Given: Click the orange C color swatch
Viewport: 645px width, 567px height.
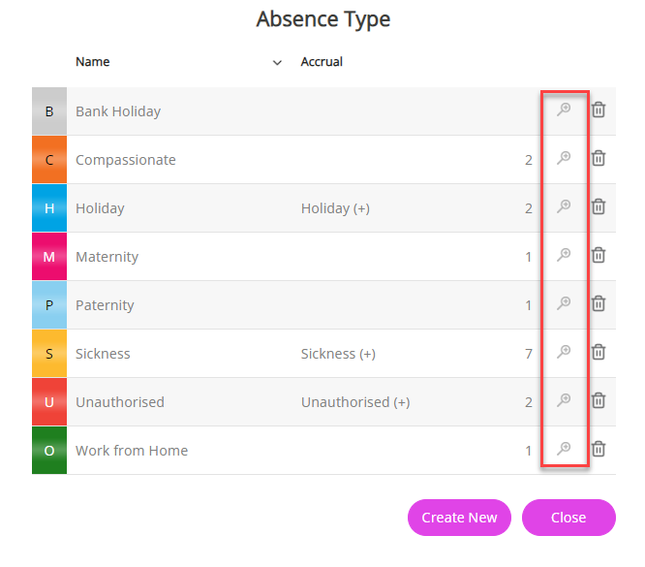Looking at the screenshot, I should click(49, 160).
